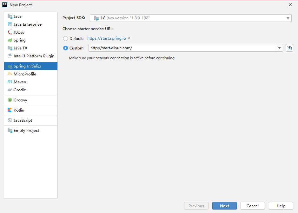Click the Java FX folder icon
298x213 pixels.
tap(10, 48)
